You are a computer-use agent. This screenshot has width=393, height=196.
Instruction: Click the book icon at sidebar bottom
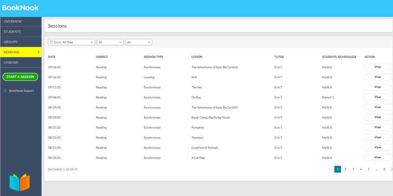20,182
